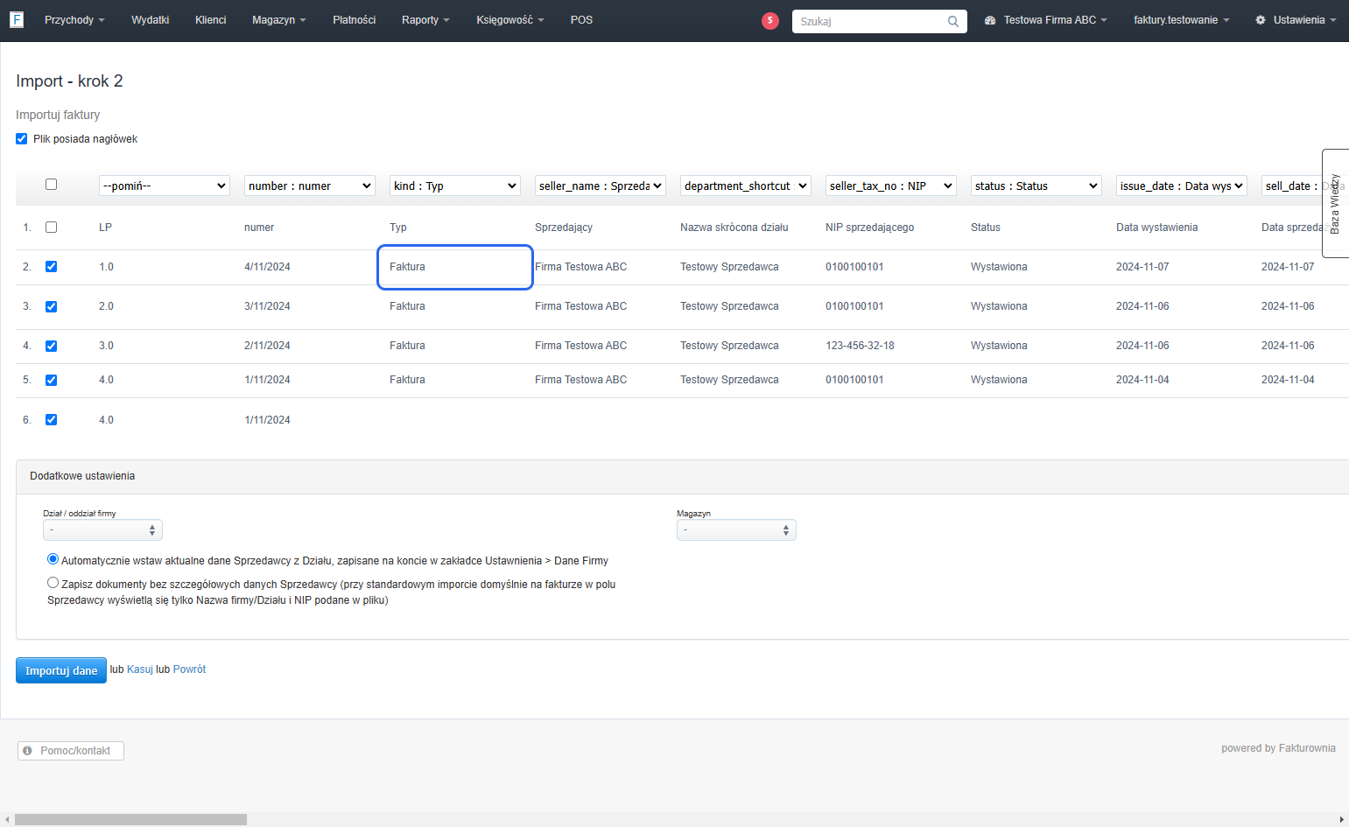Open POS from the navbar
Viewport: 1349px width, 827px height.
(x=582, y=20)
